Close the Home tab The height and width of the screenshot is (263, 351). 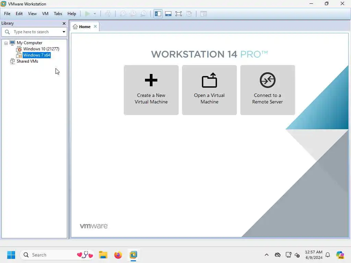(x=95, y=26)
